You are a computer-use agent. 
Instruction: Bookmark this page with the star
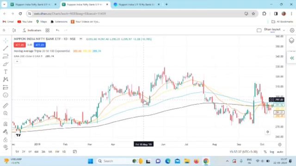(x=253, y=13)
